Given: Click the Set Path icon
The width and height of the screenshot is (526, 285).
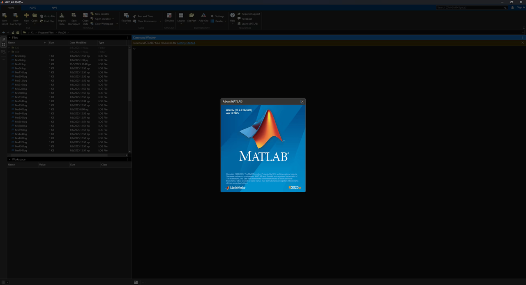Looking at the screenshot, I should [x=191, y=16].
